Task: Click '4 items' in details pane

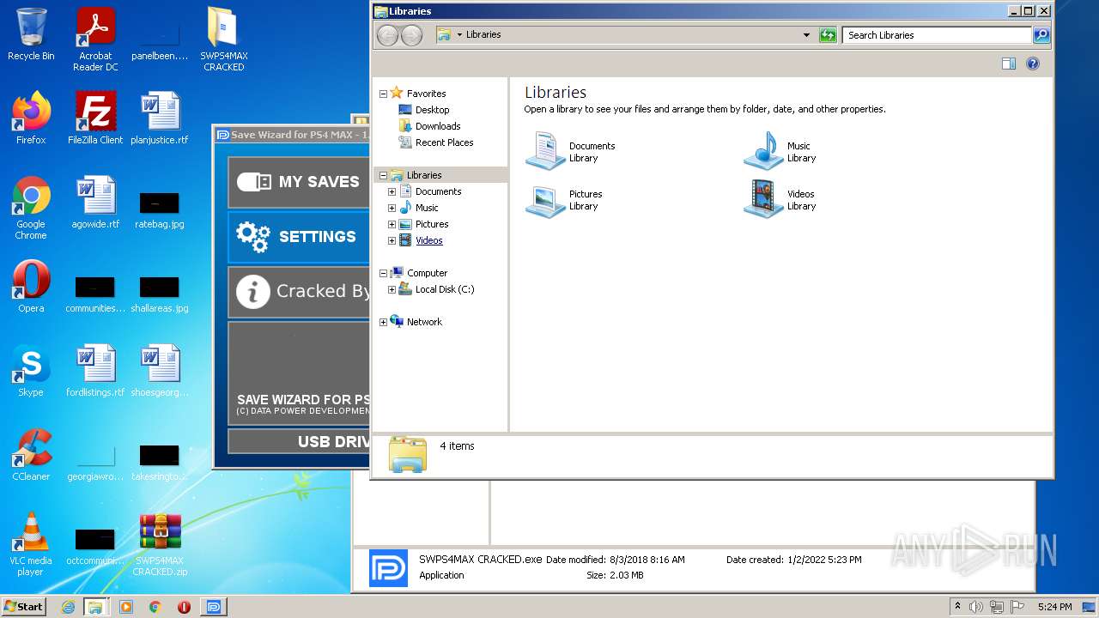Action: tap(457, 446)
